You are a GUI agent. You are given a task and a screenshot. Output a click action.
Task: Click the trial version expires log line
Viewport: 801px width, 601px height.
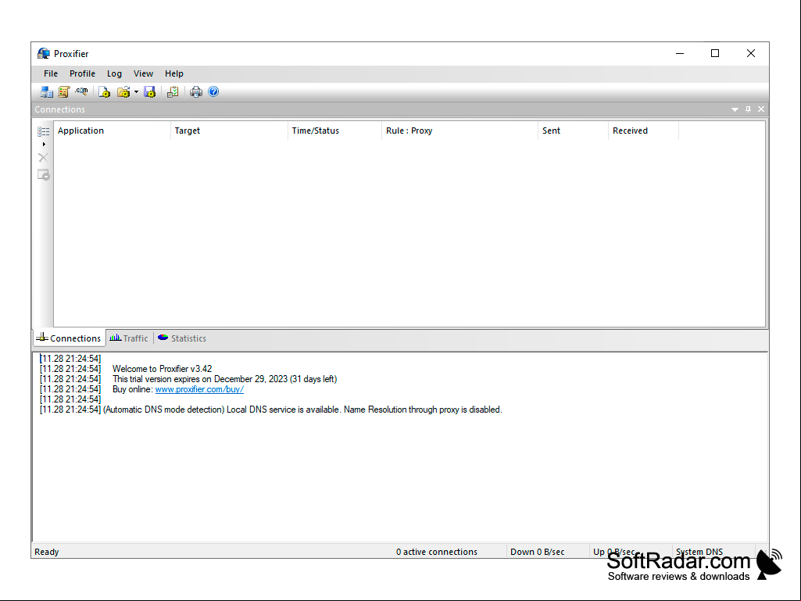click(224, 379)
